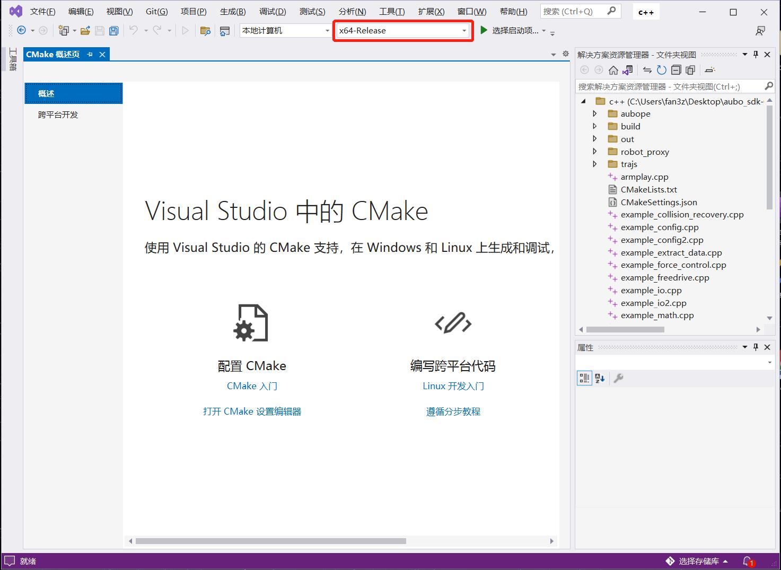
Task: Select example_force_control.cpp file
Action: point(673,265)
